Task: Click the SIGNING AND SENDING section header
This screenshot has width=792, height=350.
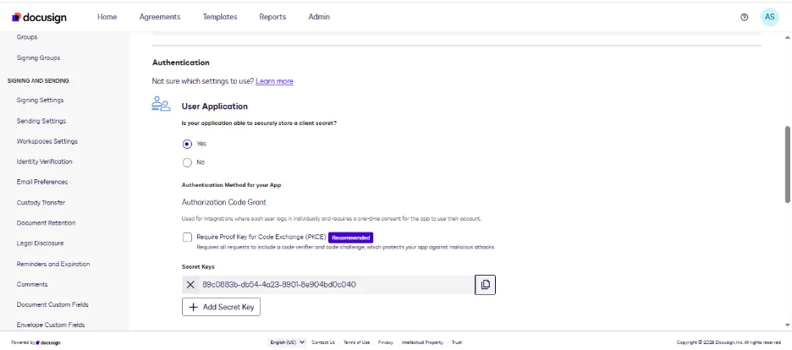Action: click(x=38, y=80)
